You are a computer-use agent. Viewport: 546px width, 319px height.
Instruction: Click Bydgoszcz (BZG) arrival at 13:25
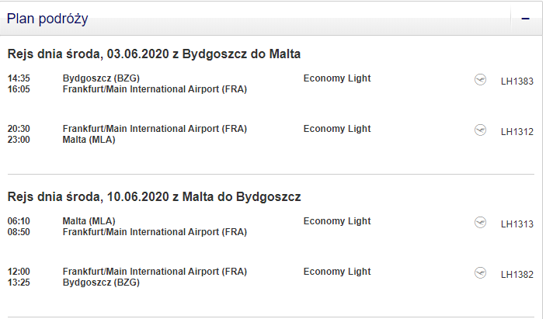coord(101,282)
